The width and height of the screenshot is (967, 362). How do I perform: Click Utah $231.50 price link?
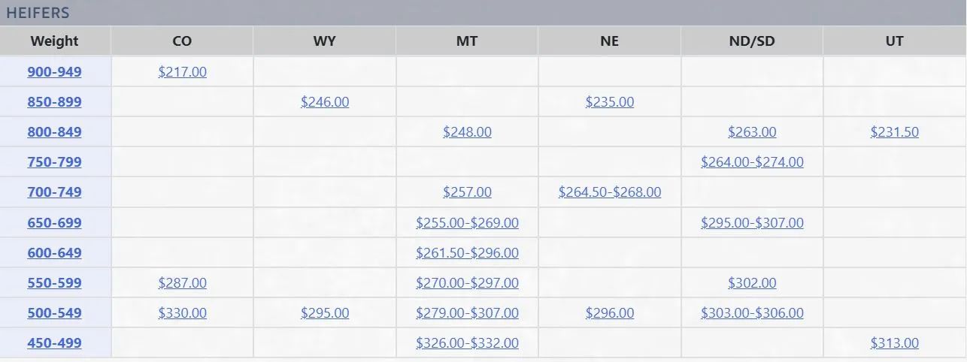pos(894,132)
